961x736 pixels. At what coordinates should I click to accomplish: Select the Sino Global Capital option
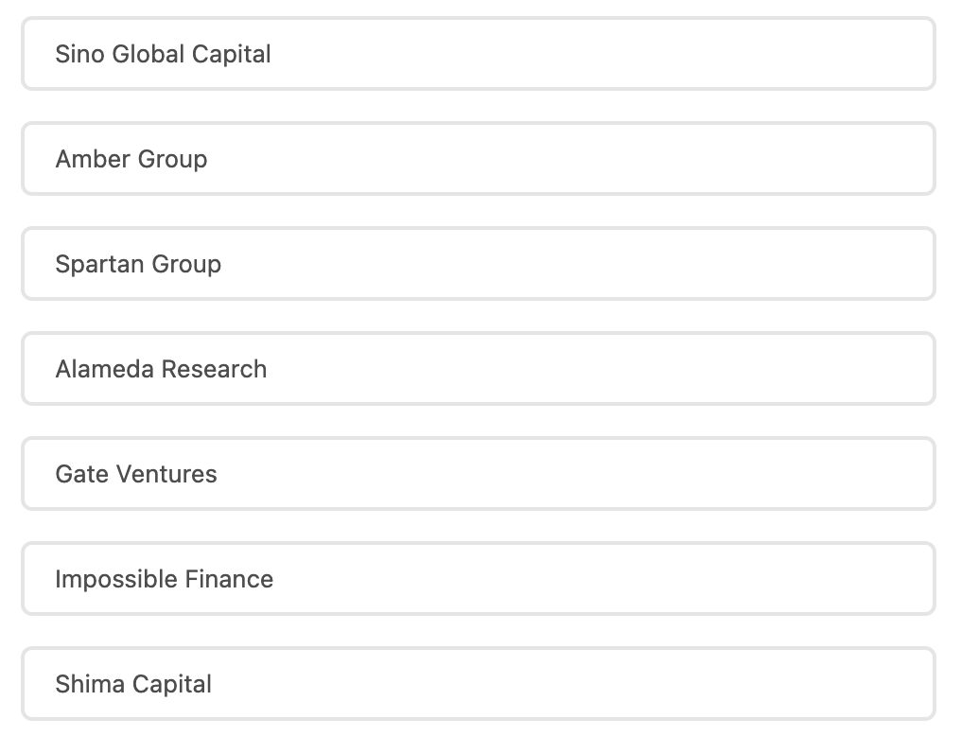tap(478, 54)
